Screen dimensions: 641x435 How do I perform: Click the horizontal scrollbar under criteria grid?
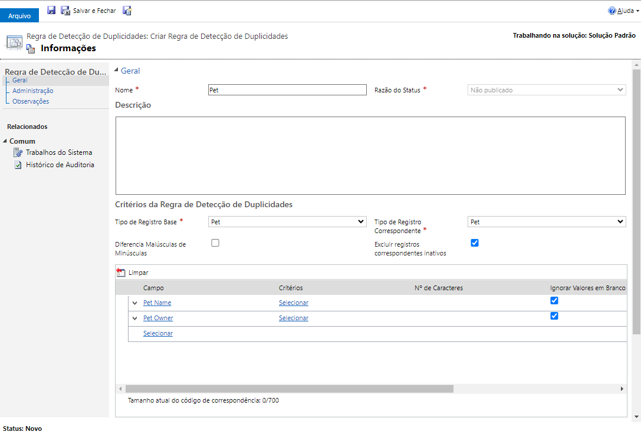pyautogui.click(x=289, y=388)
